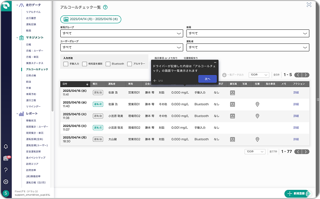Click support_smartdrive account name text
Image resolution: width=320 pixels, height=199 pixels.
point(32,195)
